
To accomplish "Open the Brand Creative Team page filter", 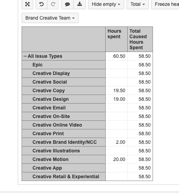I will click(x=50, y=18).
